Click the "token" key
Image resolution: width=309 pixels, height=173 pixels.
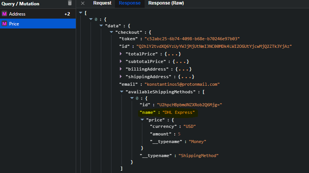(x=128, y=39)
